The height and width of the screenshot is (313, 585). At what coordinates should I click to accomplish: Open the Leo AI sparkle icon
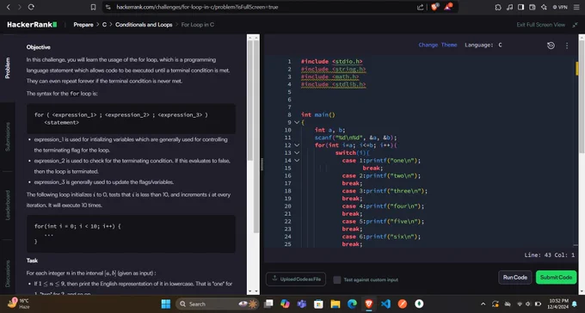click(544, 7)
